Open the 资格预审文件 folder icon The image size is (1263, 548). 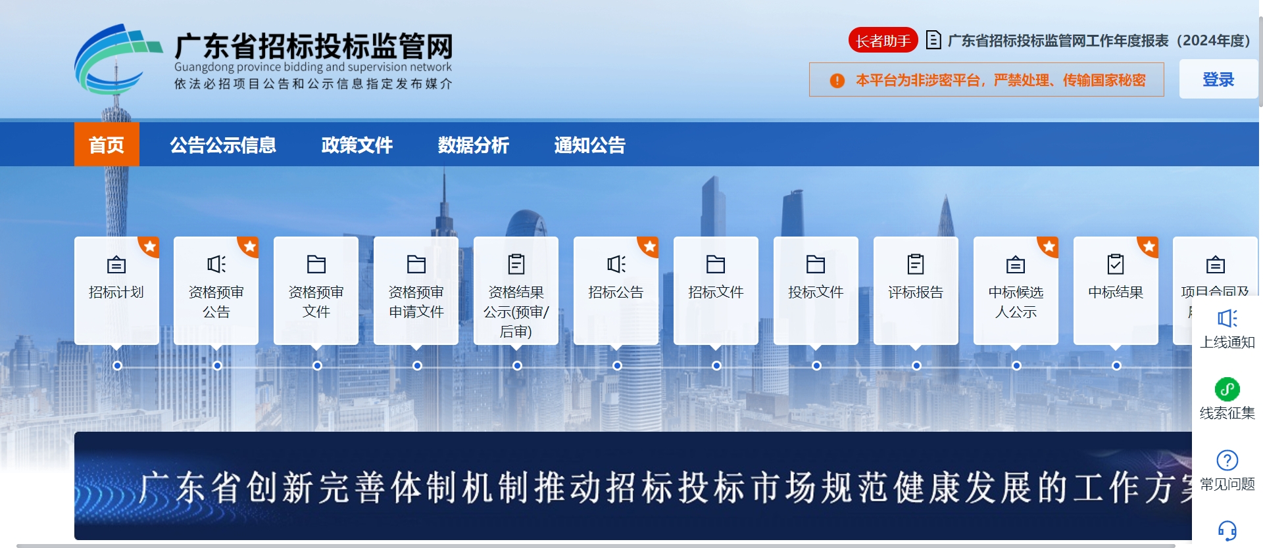316,264
